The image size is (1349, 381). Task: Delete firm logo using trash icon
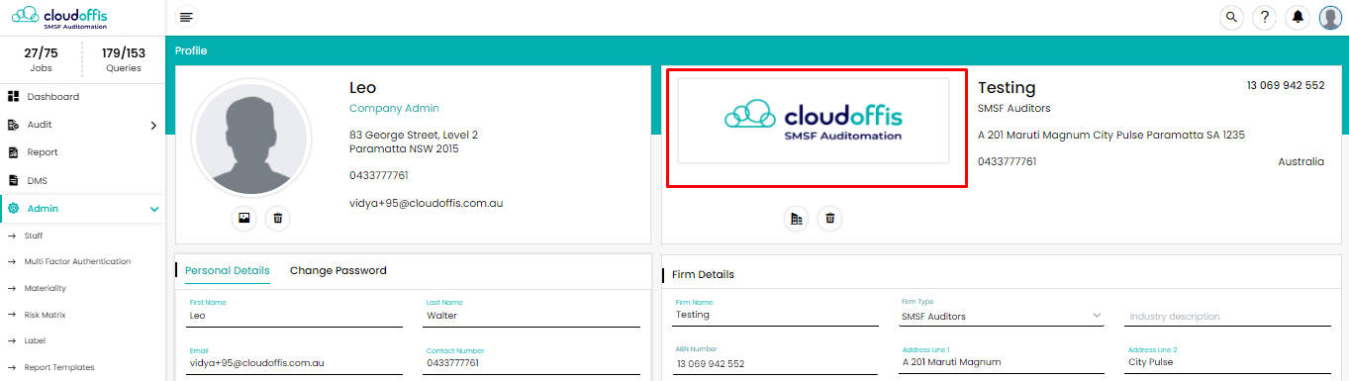[x=830, y=218]
